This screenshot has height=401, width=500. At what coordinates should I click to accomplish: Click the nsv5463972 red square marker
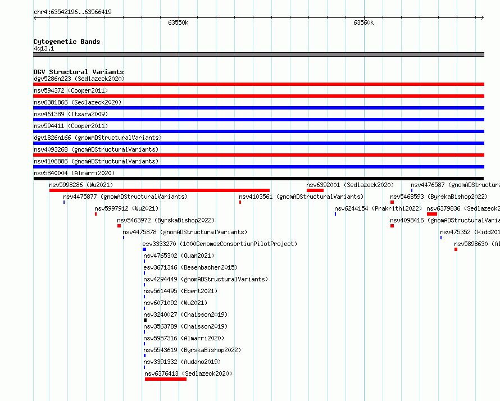coord(119,226)
